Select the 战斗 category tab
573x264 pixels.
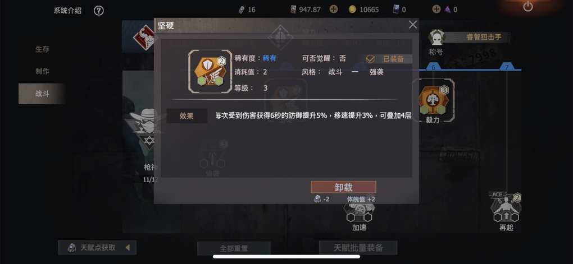point(42,94)
